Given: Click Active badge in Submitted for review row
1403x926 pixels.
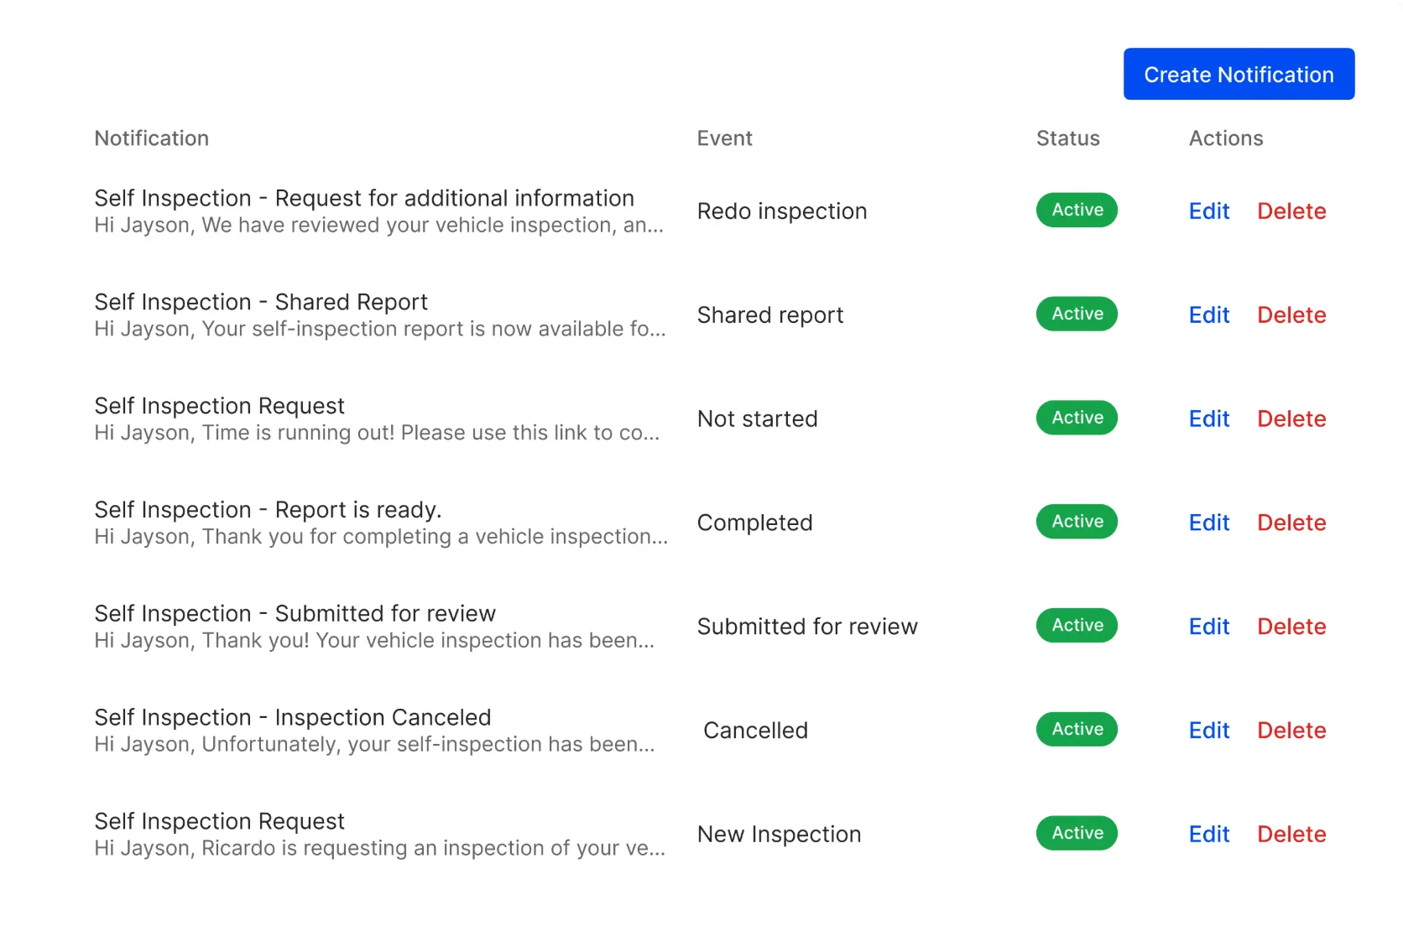Looking at the screenshot, I should [1077, 626].
